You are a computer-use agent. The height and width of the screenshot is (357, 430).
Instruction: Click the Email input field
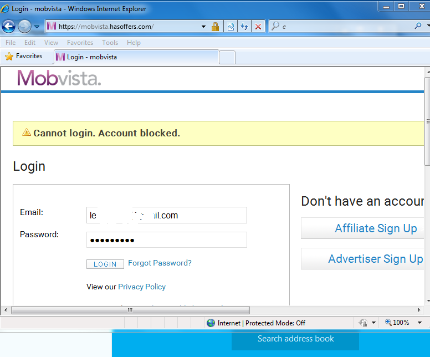pyautogui.click(x=166, y=215)
